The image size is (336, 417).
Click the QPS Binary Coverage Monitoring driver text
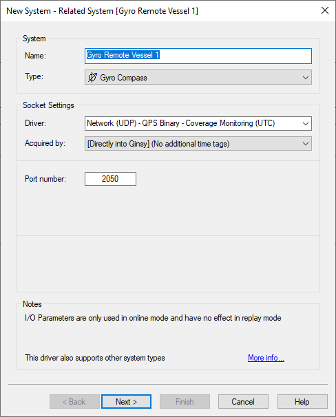click(x=180, y=123)
